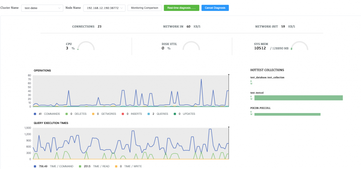Hide the GETMORES series via its legend entry
Viewport: 361px width, 169px height.
93,114
